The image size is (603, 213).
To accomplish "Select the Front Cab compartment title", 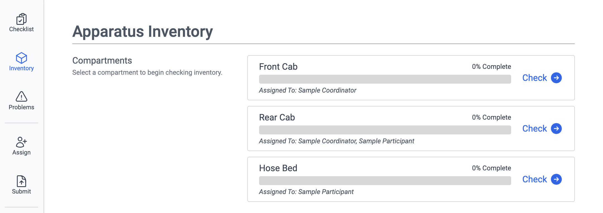I will coord(278,67).
